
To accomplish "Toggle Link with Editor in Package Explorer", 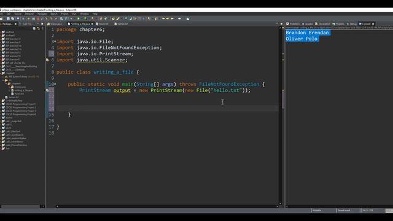I will click(38, 28).
